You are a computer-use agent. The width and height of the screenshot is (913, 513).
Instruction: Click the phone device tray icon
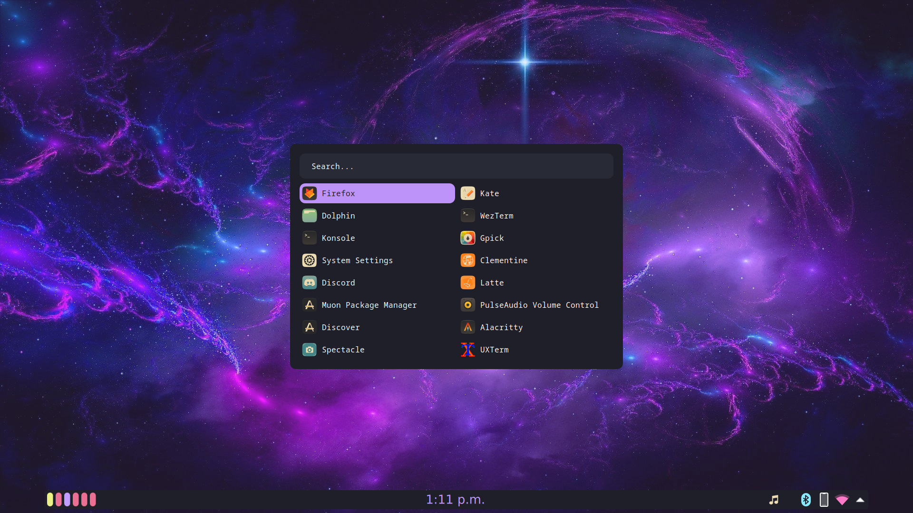pyautogui.click(x=824, y=500)
